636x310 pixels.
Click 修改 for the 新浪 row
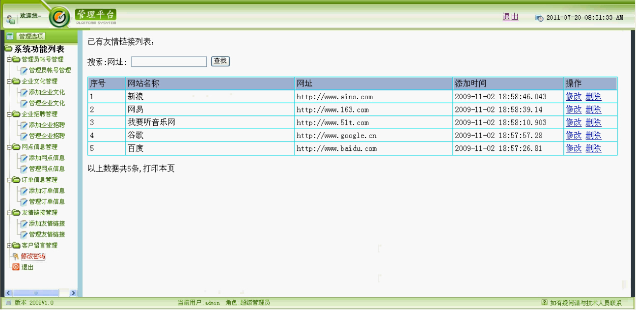(x=574, y=96)
